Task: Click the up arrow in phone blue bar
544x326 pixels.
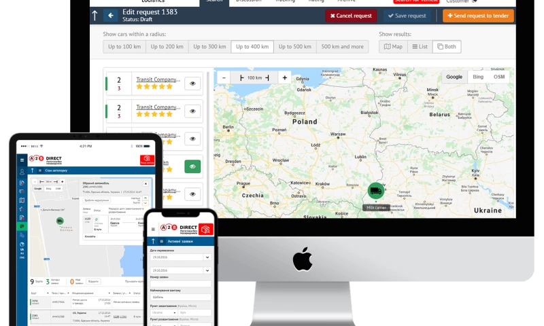Action: pyautogui.click(x=153, y=241)
